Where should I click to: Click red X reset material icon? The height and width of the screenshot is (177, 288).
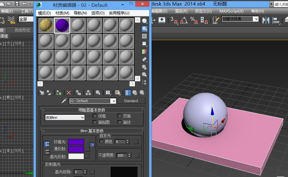pos(69,93)
